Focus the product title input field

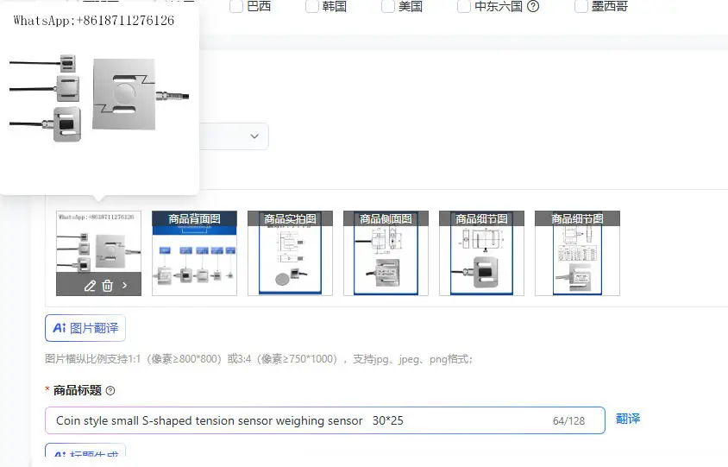(x=325, y=420)
